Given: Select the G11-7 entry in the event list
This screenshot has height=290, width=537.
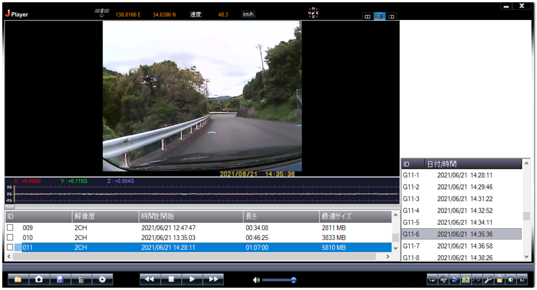Looking at the screenshot, I should [461, 246].
